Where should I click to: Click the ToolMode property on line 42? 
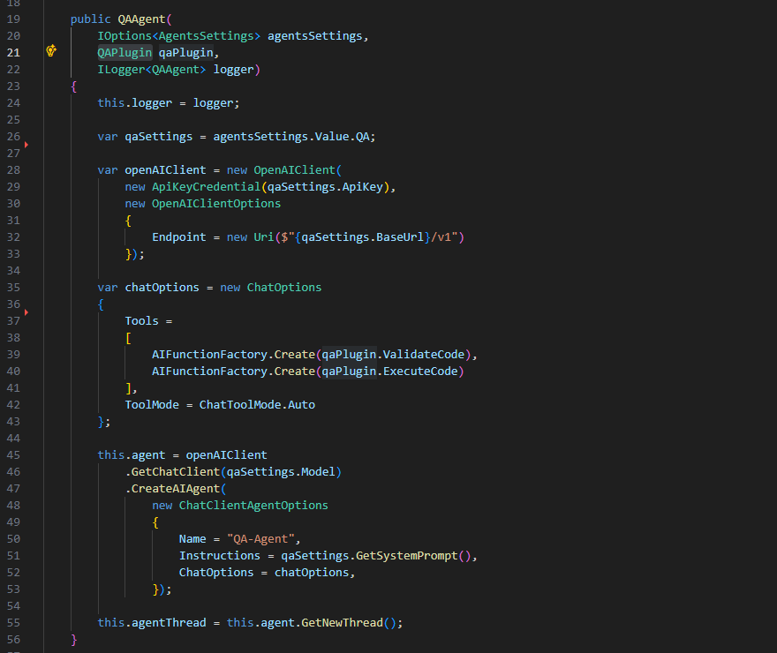pyautogui.click(x=152, y=405)
